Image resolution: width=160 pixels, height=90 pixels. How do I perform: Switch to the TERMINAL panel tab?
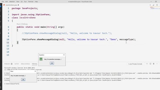point(34,64)
